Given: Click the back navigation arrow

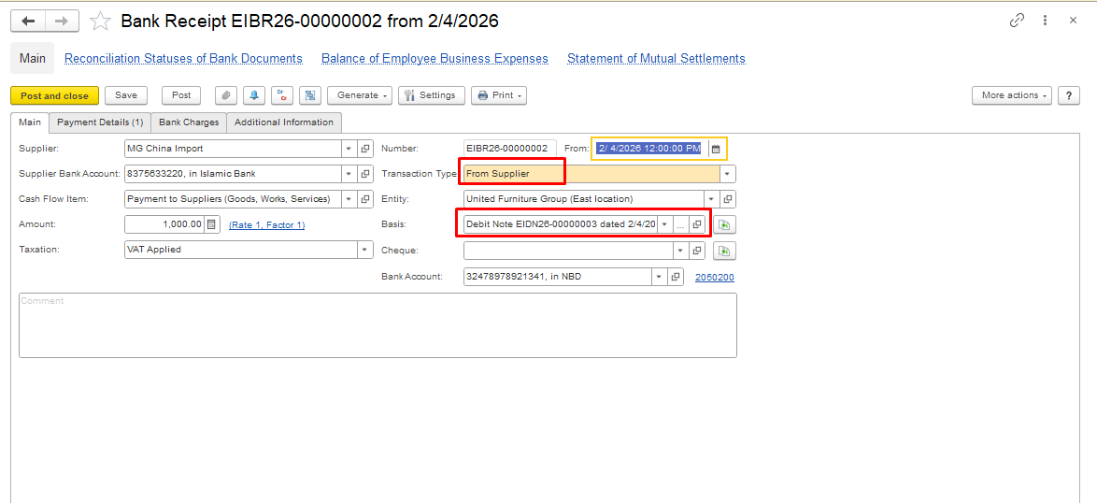Looking at the screenshot, I should coord(28,21).
